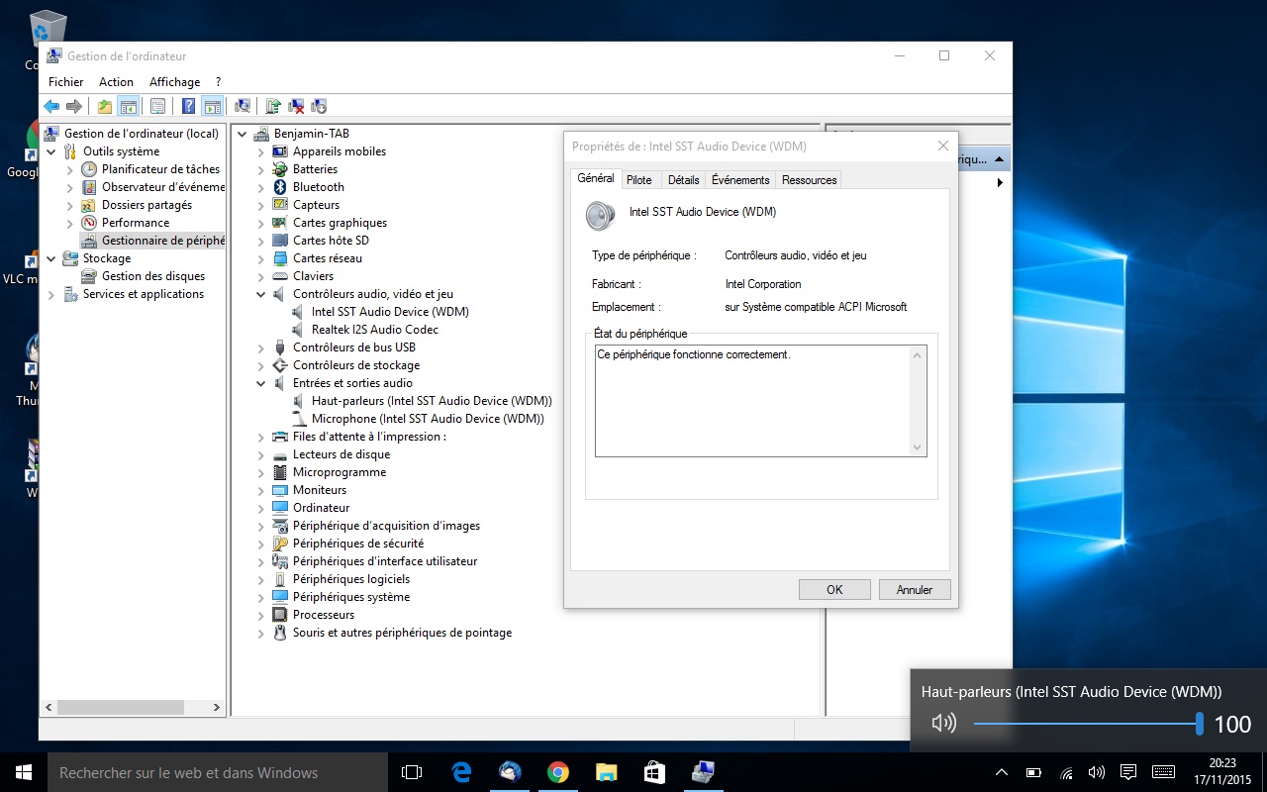Toggle the console tree pane toolbar icon

coord(128,107)
